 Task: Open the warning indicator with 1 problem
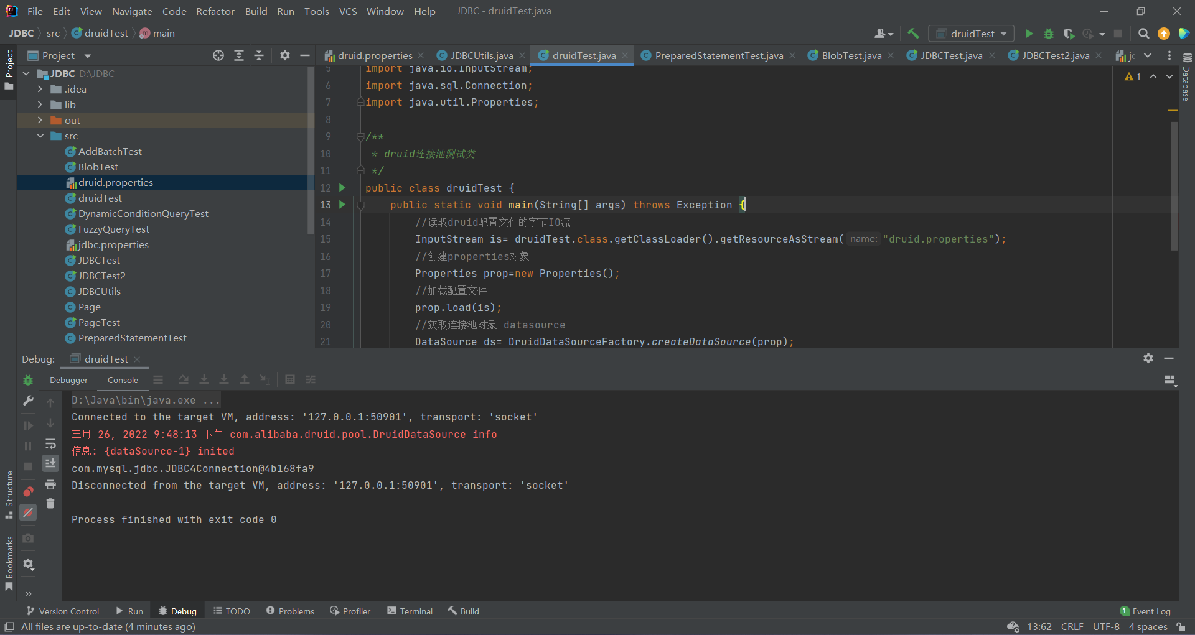click(x=1133, y=76)
